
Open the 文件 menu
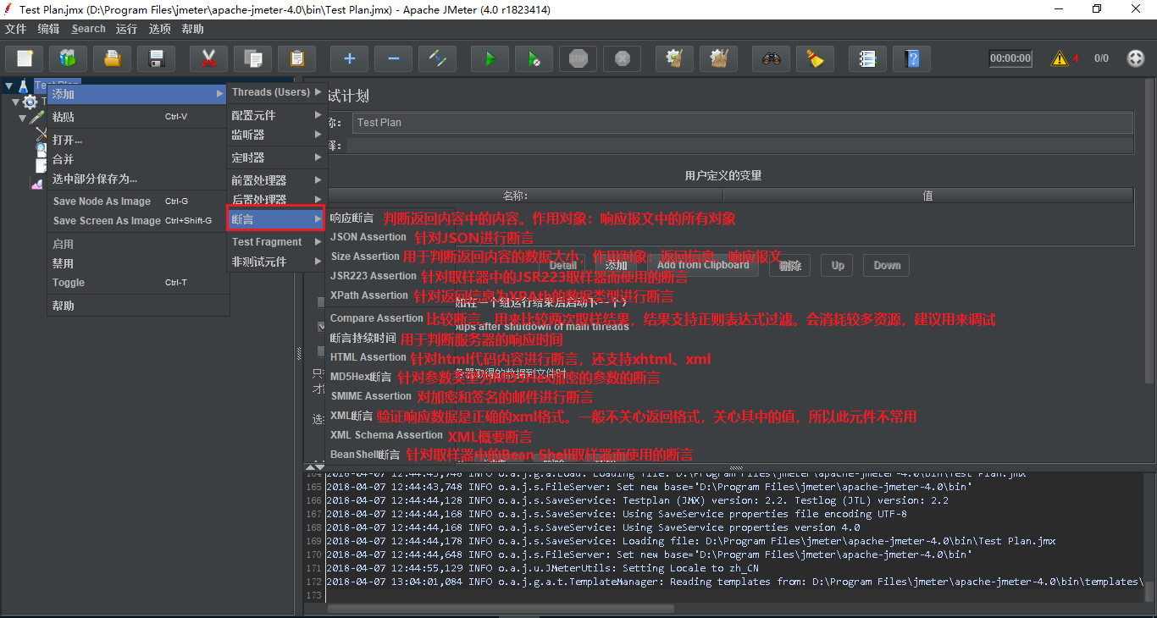coord(16,29)
